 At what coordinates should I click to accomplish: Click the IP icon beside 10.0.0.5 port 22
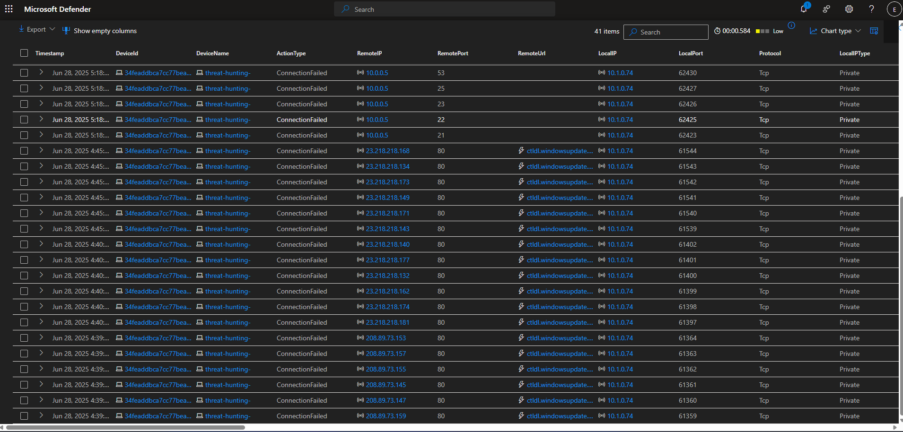tap(360, 120)
